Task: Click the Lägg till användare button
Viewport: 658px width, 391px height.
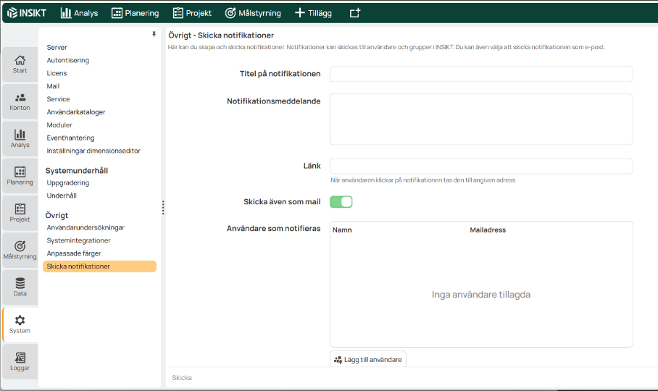Action: (368, 359)
